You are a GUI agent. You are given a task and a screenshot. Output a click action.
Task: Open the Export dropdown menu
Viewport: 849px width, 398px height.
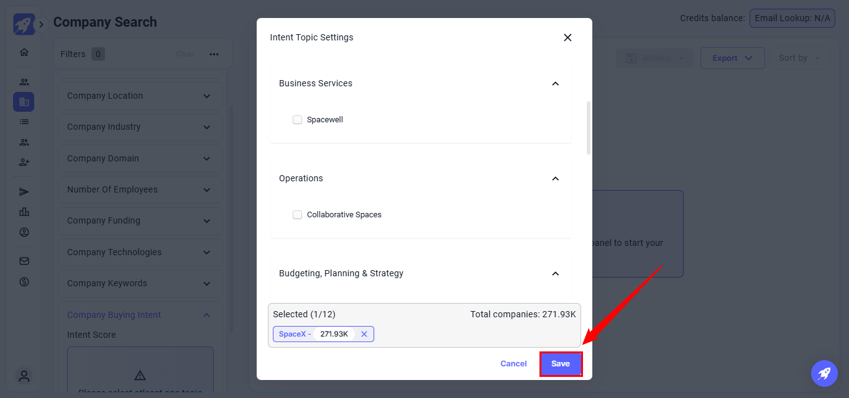click(732, 58)
